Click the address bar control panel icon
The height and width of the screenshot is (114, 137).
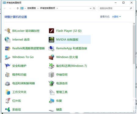coord(22,8)
